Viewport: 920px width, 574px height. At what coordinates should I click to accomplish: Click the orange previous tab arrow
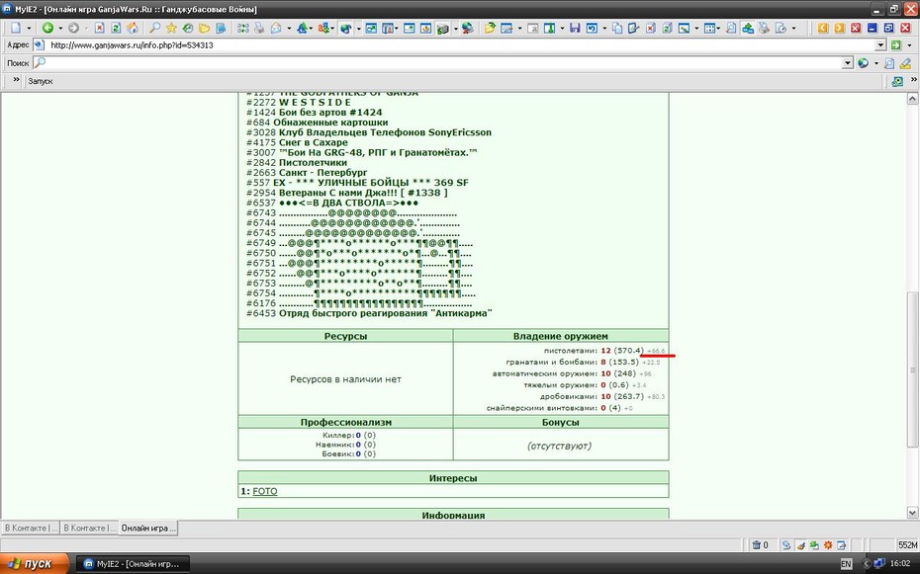coord(823,28)
